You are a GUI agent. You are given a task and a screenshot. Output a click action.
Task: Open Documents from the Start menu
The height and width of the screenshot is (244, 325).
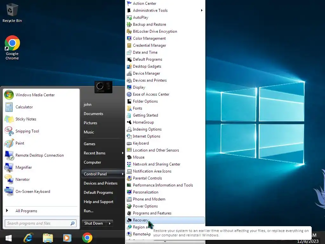click(94, 114)
